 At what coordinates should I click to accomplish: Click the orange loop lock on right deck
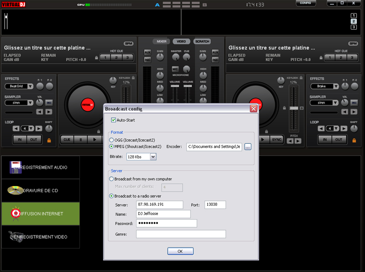coord(354,140)
